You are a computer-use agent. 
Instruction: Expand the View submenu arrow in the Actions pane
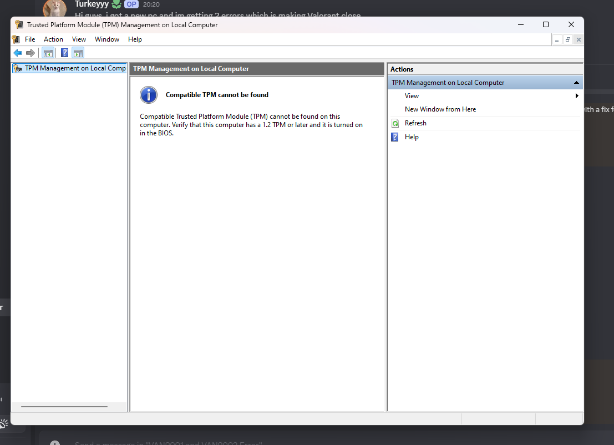pyautogui.click(x=577, y=96)
